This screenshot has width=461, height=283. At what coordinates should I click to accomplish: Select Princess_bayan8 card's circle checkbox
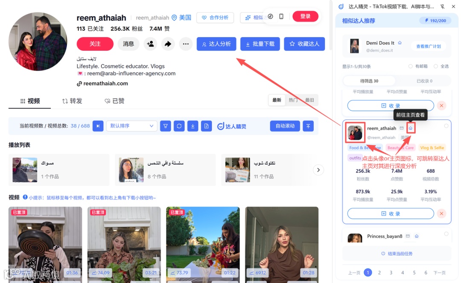click(446, 234)
